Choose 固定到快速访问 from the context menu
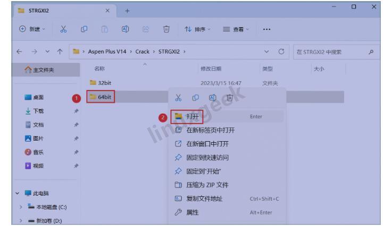 [x=227, y=158]
